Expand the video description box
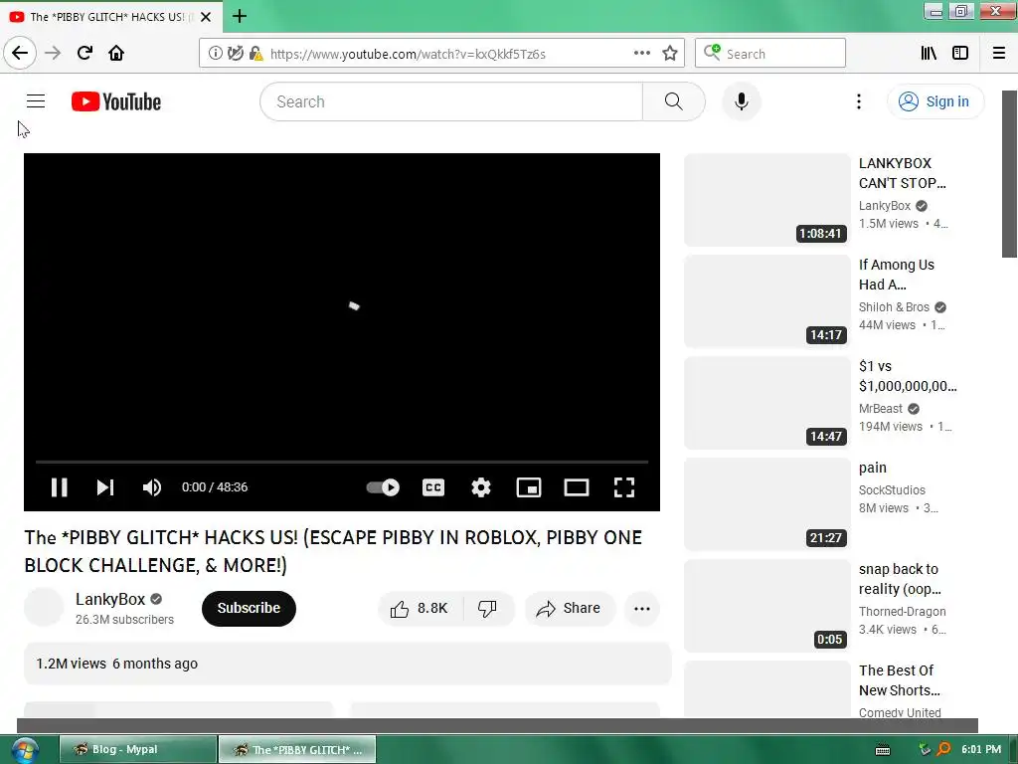1018x764 pixels. [347, 664]
